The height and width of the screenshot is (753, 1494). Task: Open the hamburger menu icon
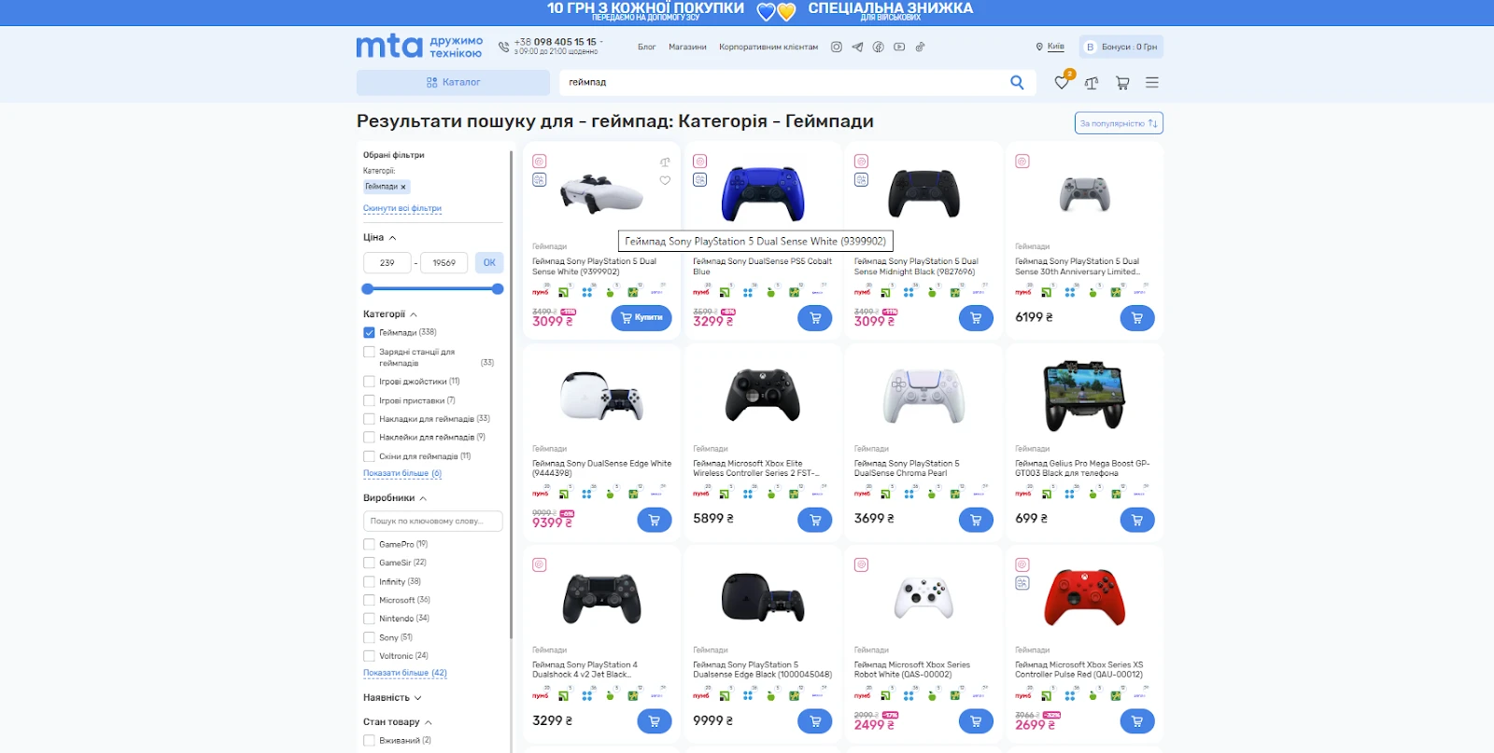click(1152, 83)
